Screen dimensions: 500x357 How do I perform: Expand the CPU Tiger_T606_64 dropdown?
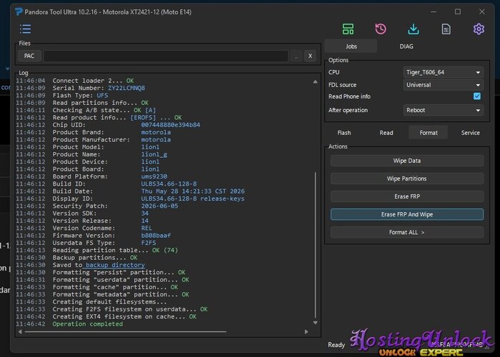444,72
